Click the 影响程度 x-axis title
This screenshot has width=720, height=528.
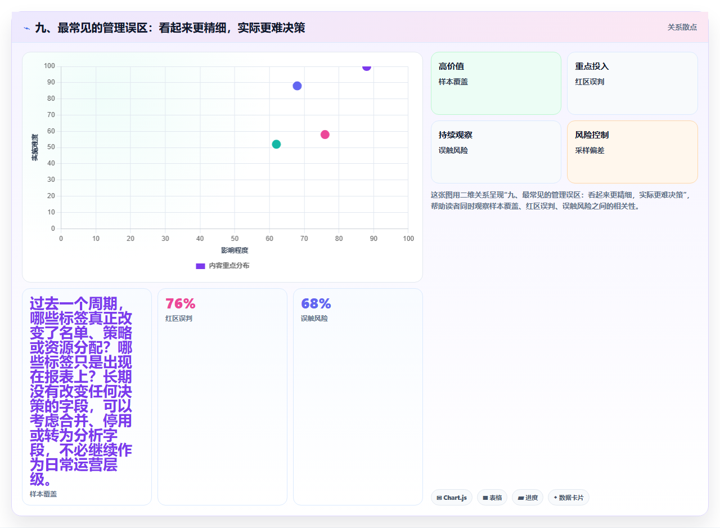(x=235, y=250)
